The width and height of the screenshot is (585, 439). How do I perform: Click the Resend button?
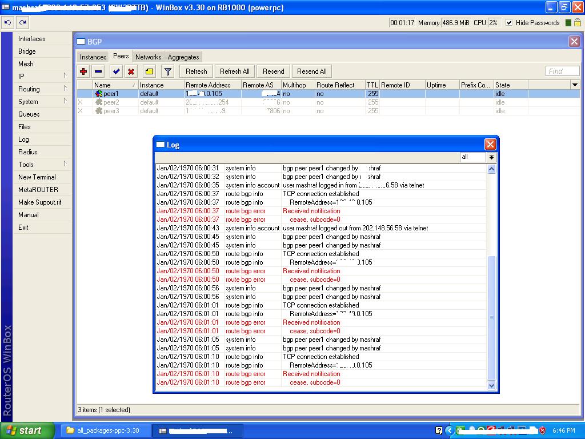tap(274, 71)
